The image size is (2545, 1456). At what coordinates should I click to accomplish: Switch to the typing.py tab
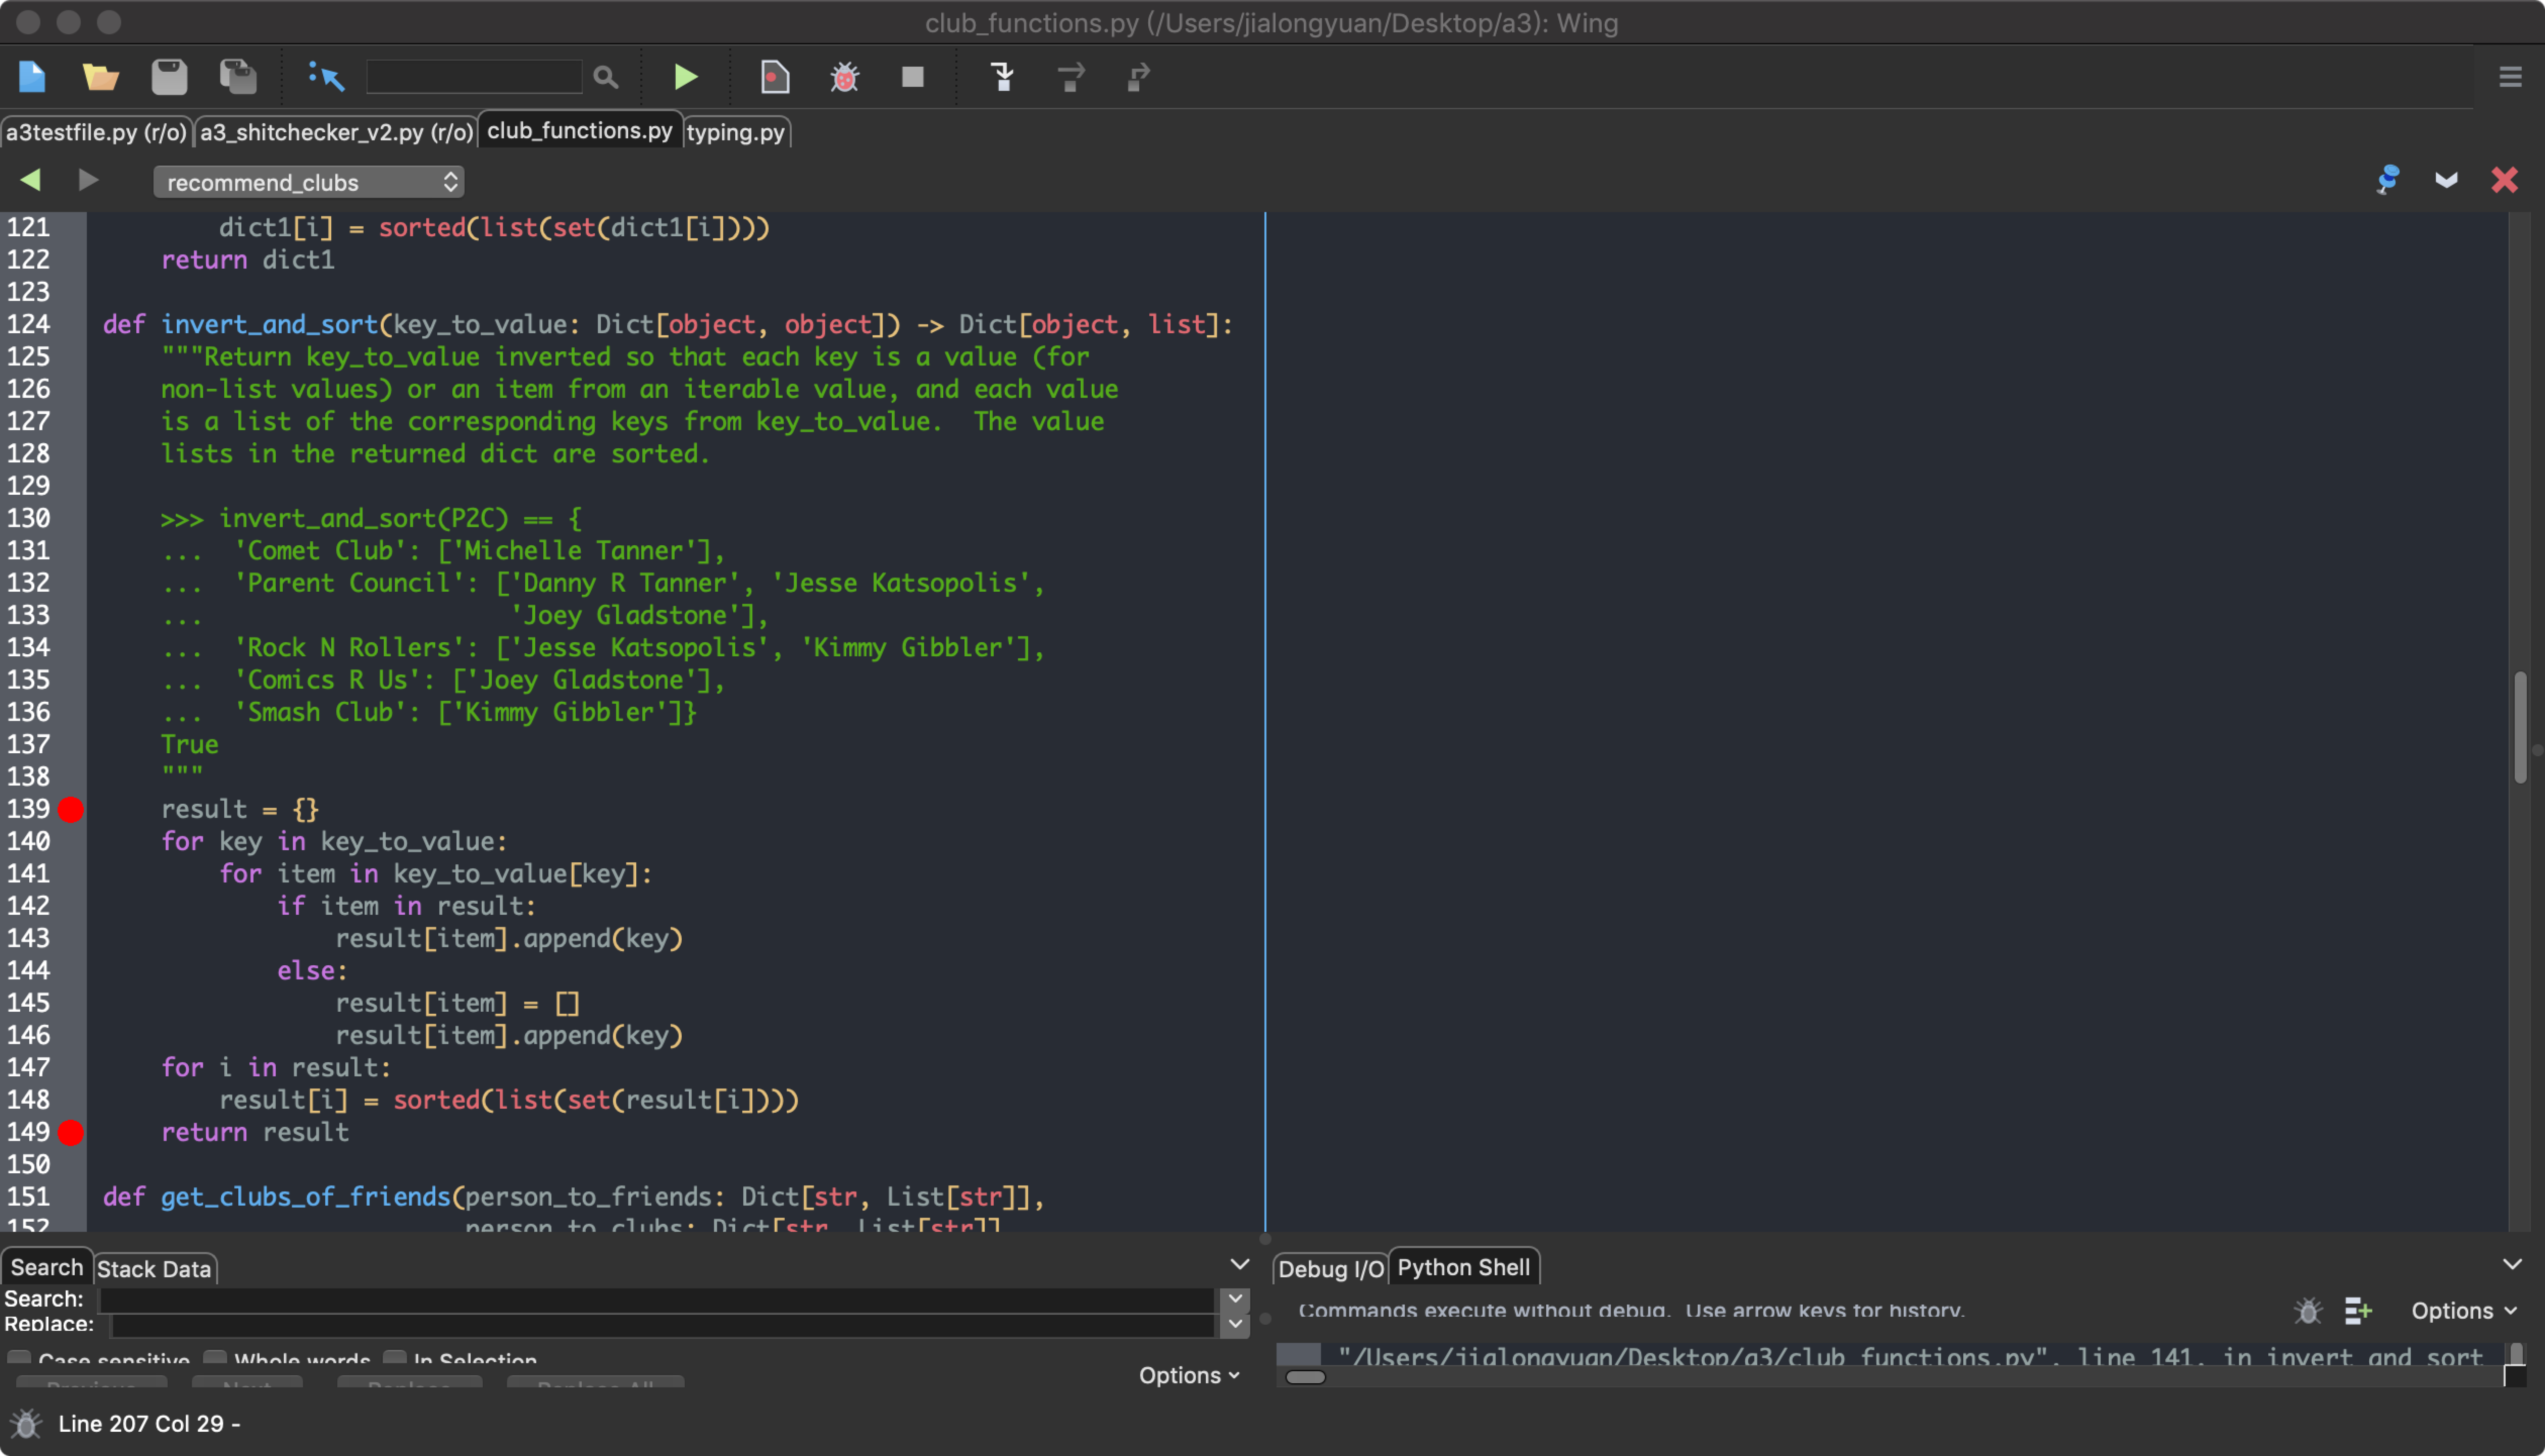click(736, 132)
